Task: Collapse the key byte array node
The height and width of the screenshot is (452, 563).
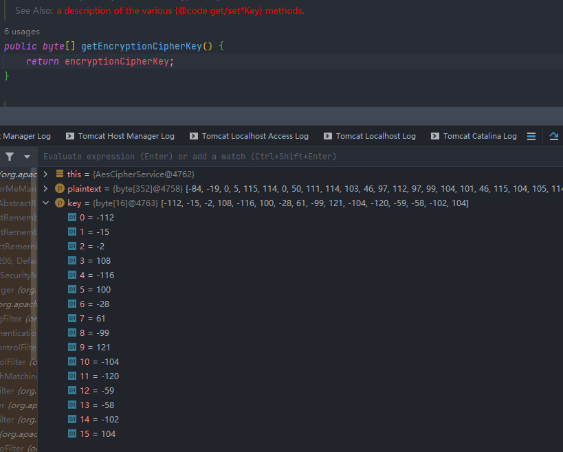Action: (x=45, y=203)
